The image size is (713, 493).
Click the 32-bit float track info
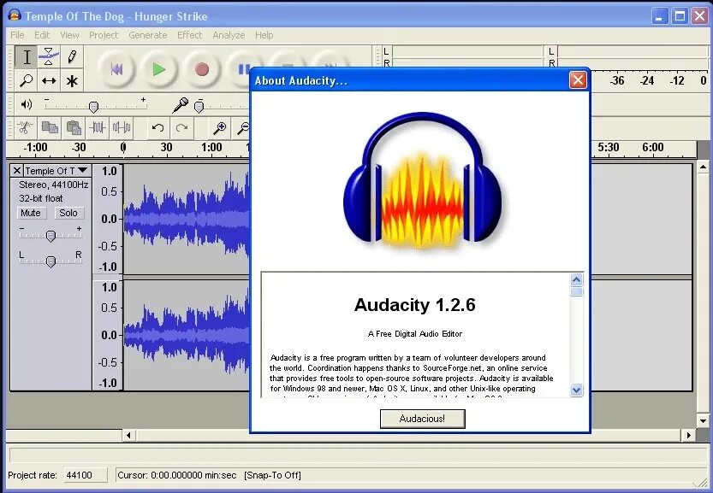41,198
